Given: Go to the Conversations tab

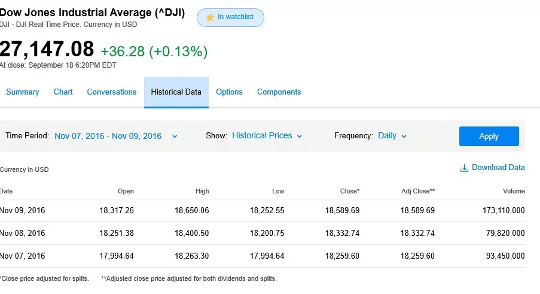Looking at the screenshot, I should [x=112, y=92].
